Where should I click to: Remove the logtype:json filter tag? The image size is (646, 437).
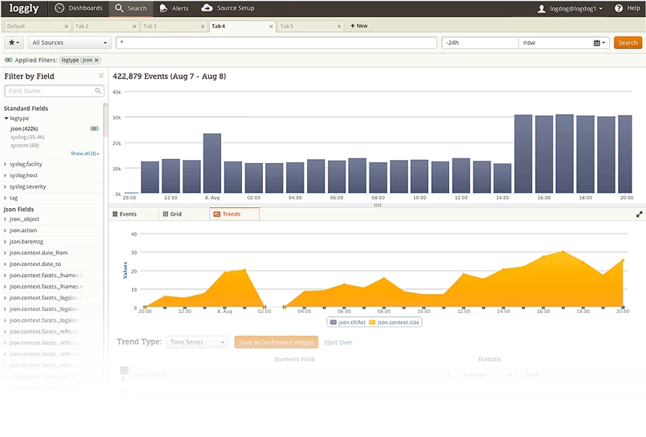click(x=96, y=60)
